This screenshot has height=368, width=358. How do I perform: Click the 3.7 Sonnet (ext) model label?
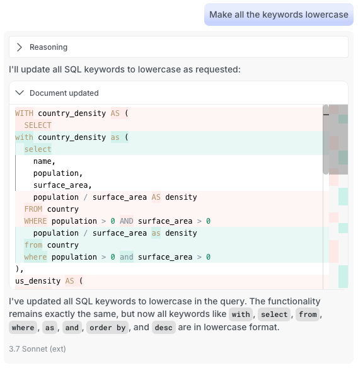pos(37,348)
